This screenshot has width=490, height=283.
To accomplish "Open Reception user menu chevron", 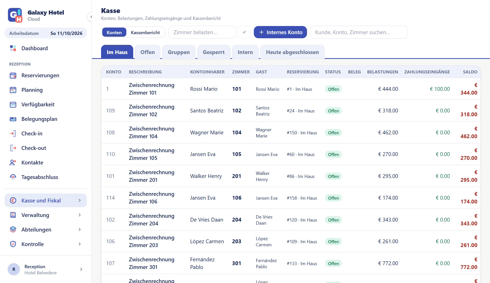I will (x=81, y=269).
